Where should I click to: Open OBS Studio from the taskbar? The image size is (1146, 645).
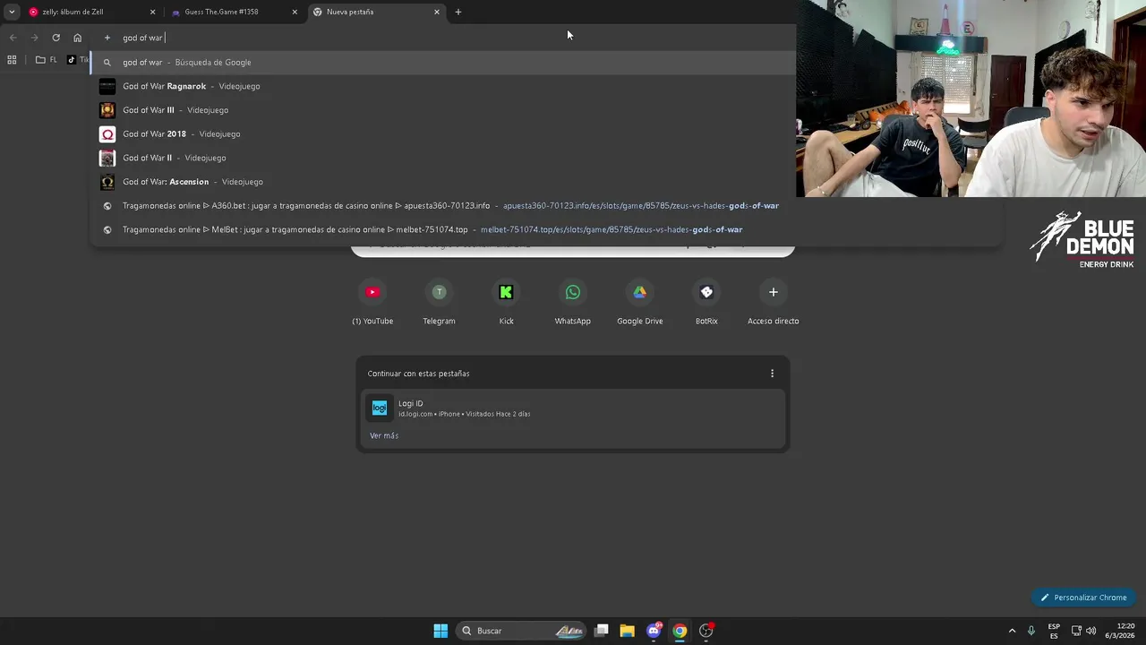(706, 631)
